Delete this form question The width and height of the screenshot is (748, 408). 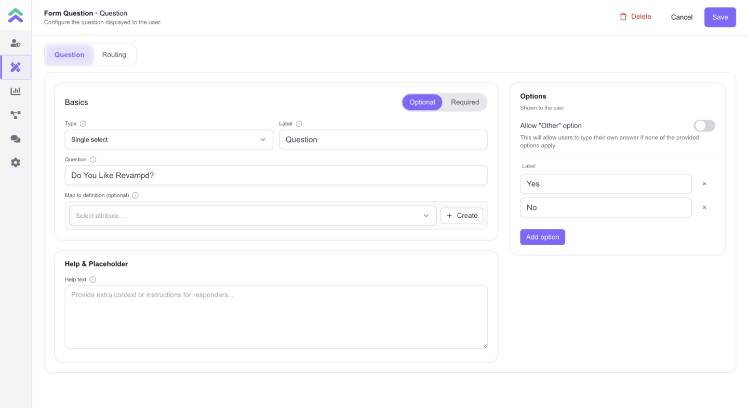click(635, 17)
